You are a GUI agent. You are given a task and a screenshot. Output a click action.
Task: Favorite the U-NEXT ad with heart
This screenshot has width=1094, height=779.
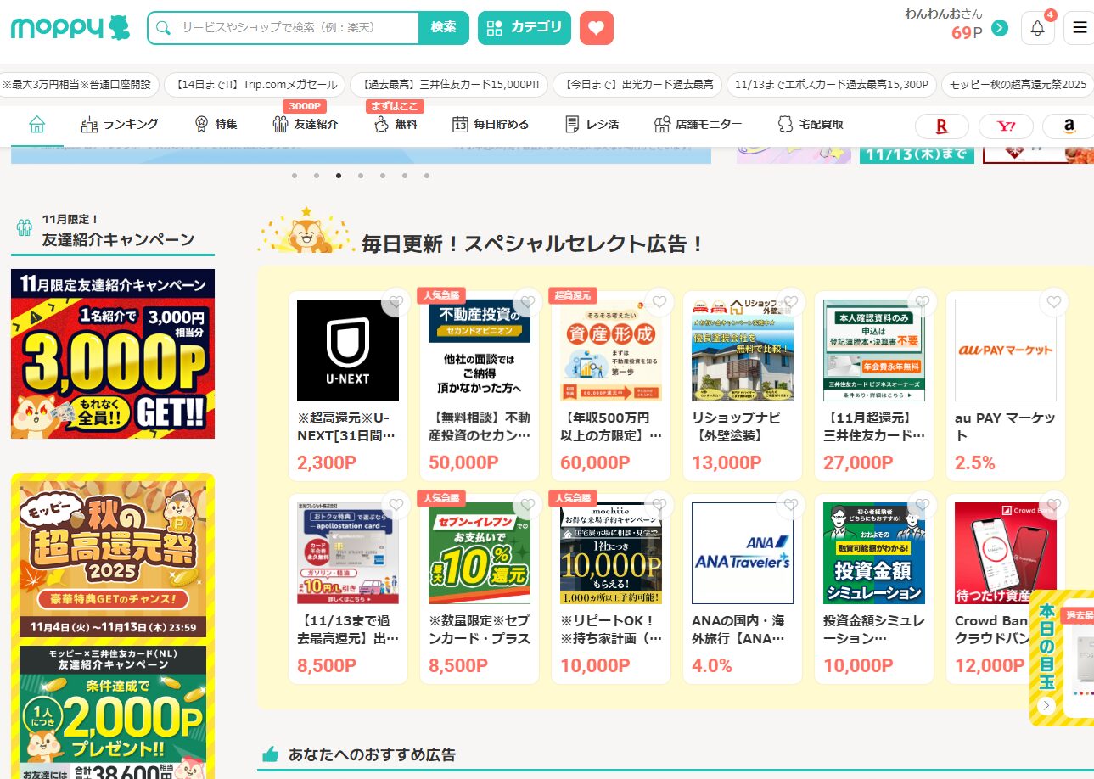point(396,302)
